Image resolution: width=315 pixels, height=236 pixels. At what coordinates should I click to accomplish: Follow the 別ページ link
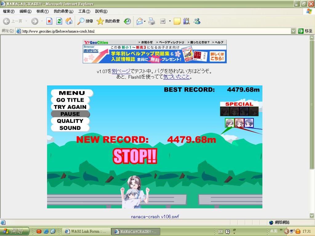[121, 71]
